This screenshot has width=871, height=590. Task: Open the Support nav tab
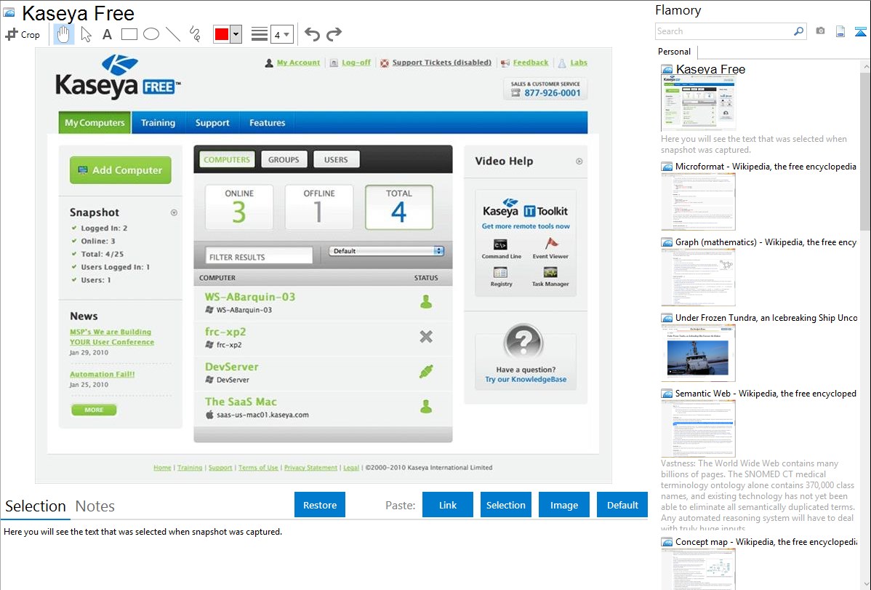(x=212, y=123)
